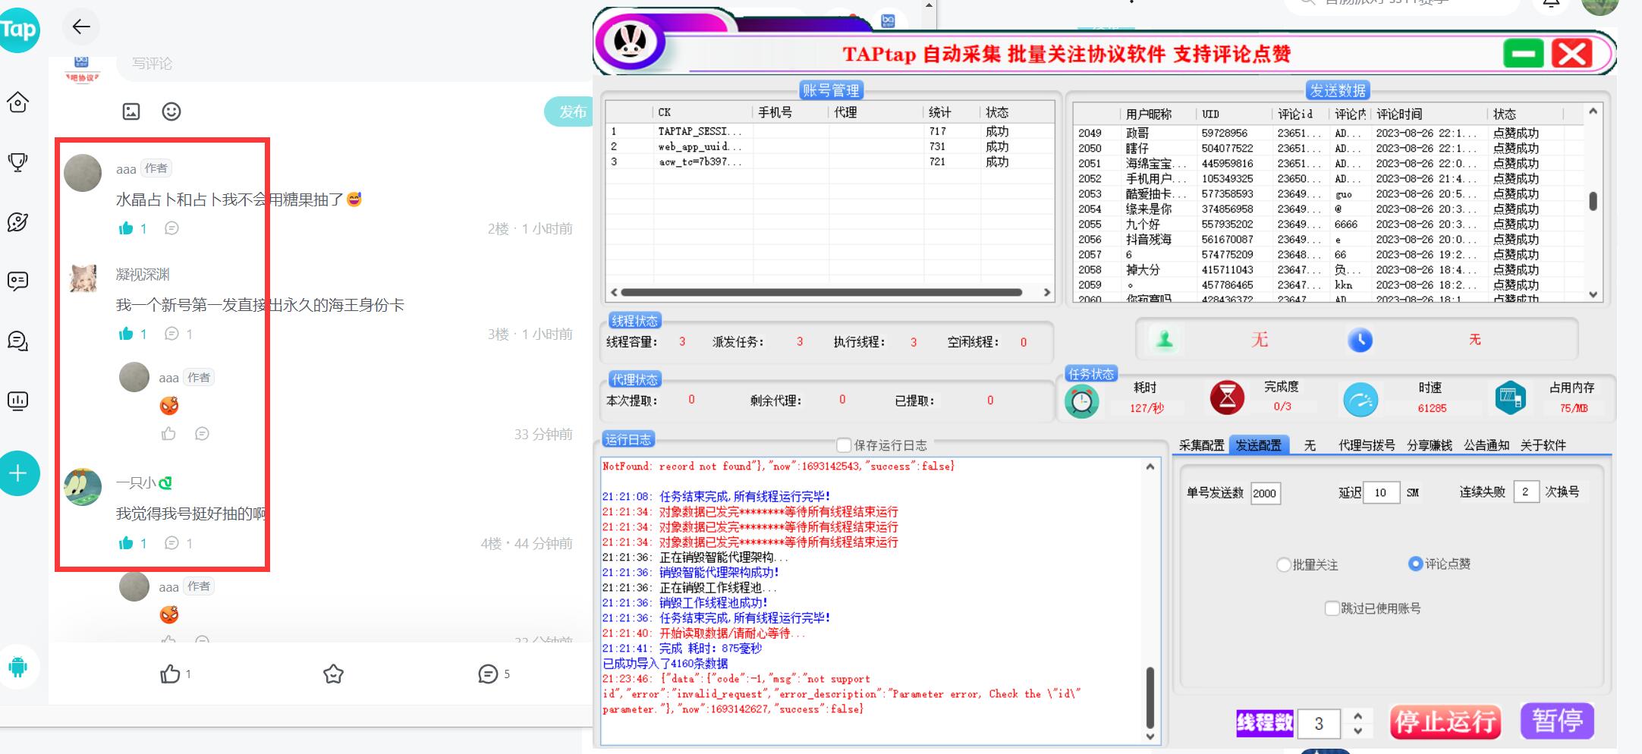Viewport: 1642px width, 754px height.
Task: Increase thread count with up stepper arrow
Action: tap(1357, 715)
